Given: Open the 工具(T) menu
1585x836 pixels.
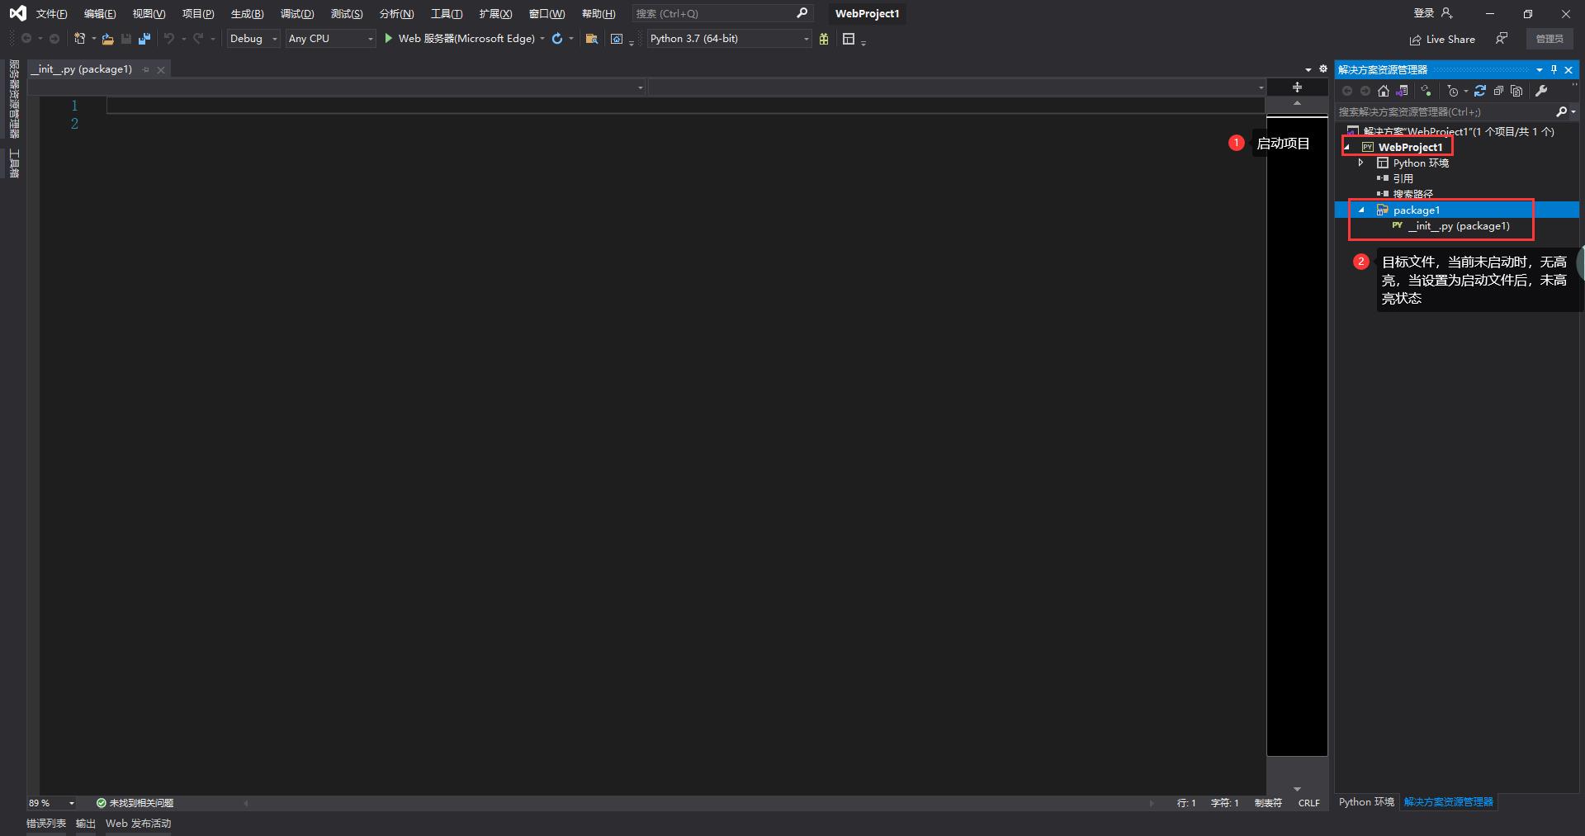Looking at the screenshot, I should point(447,14).
